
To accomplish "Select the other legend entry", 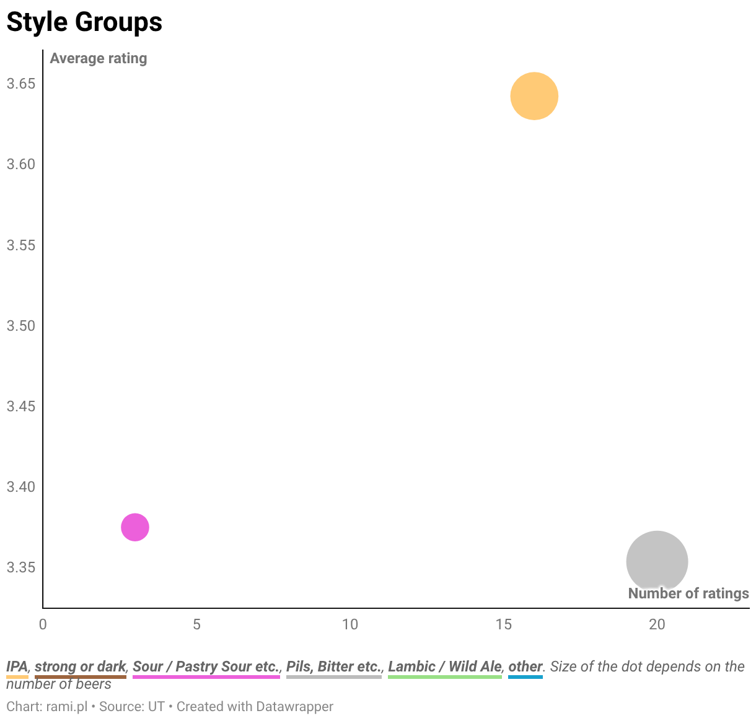I will point(525,666).
